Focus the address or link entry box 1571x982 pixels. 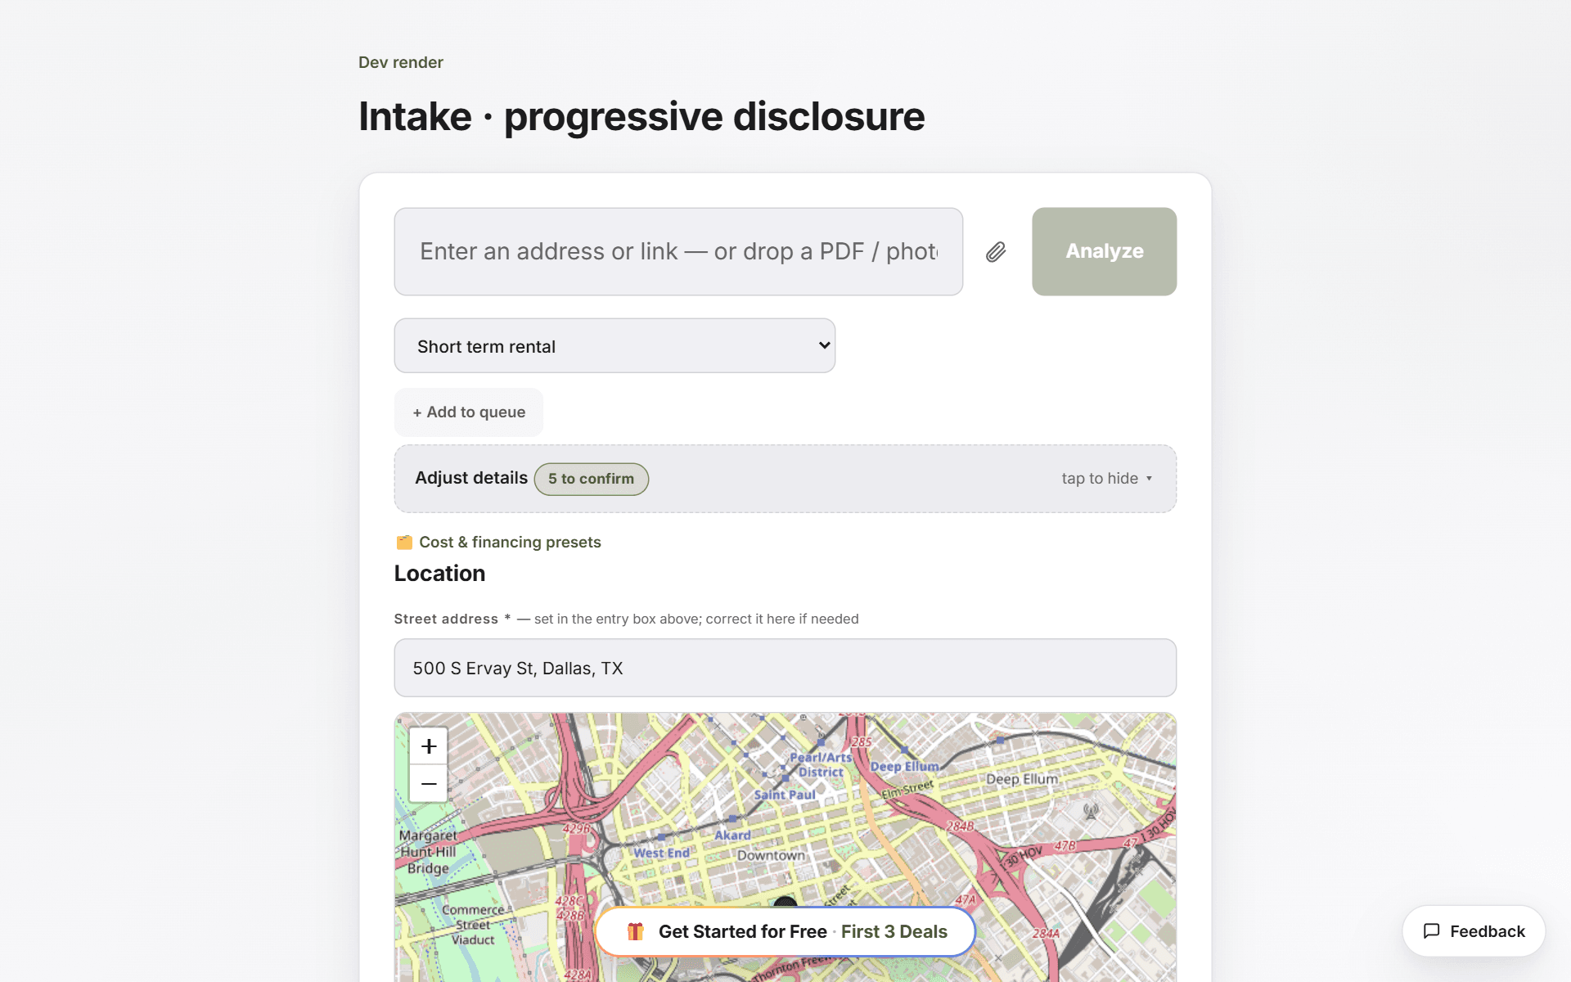point(678,251)
